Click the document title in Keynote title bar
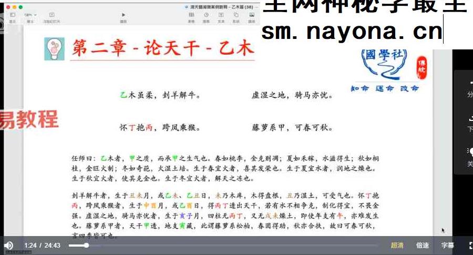Viewport: 473px width, 255px height. tap(221, 7)
